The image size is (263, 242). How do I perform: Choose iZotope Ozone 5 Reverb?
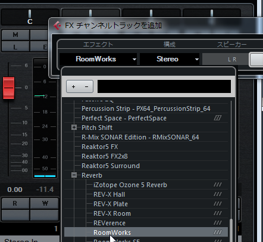click(x=130, y=185)
